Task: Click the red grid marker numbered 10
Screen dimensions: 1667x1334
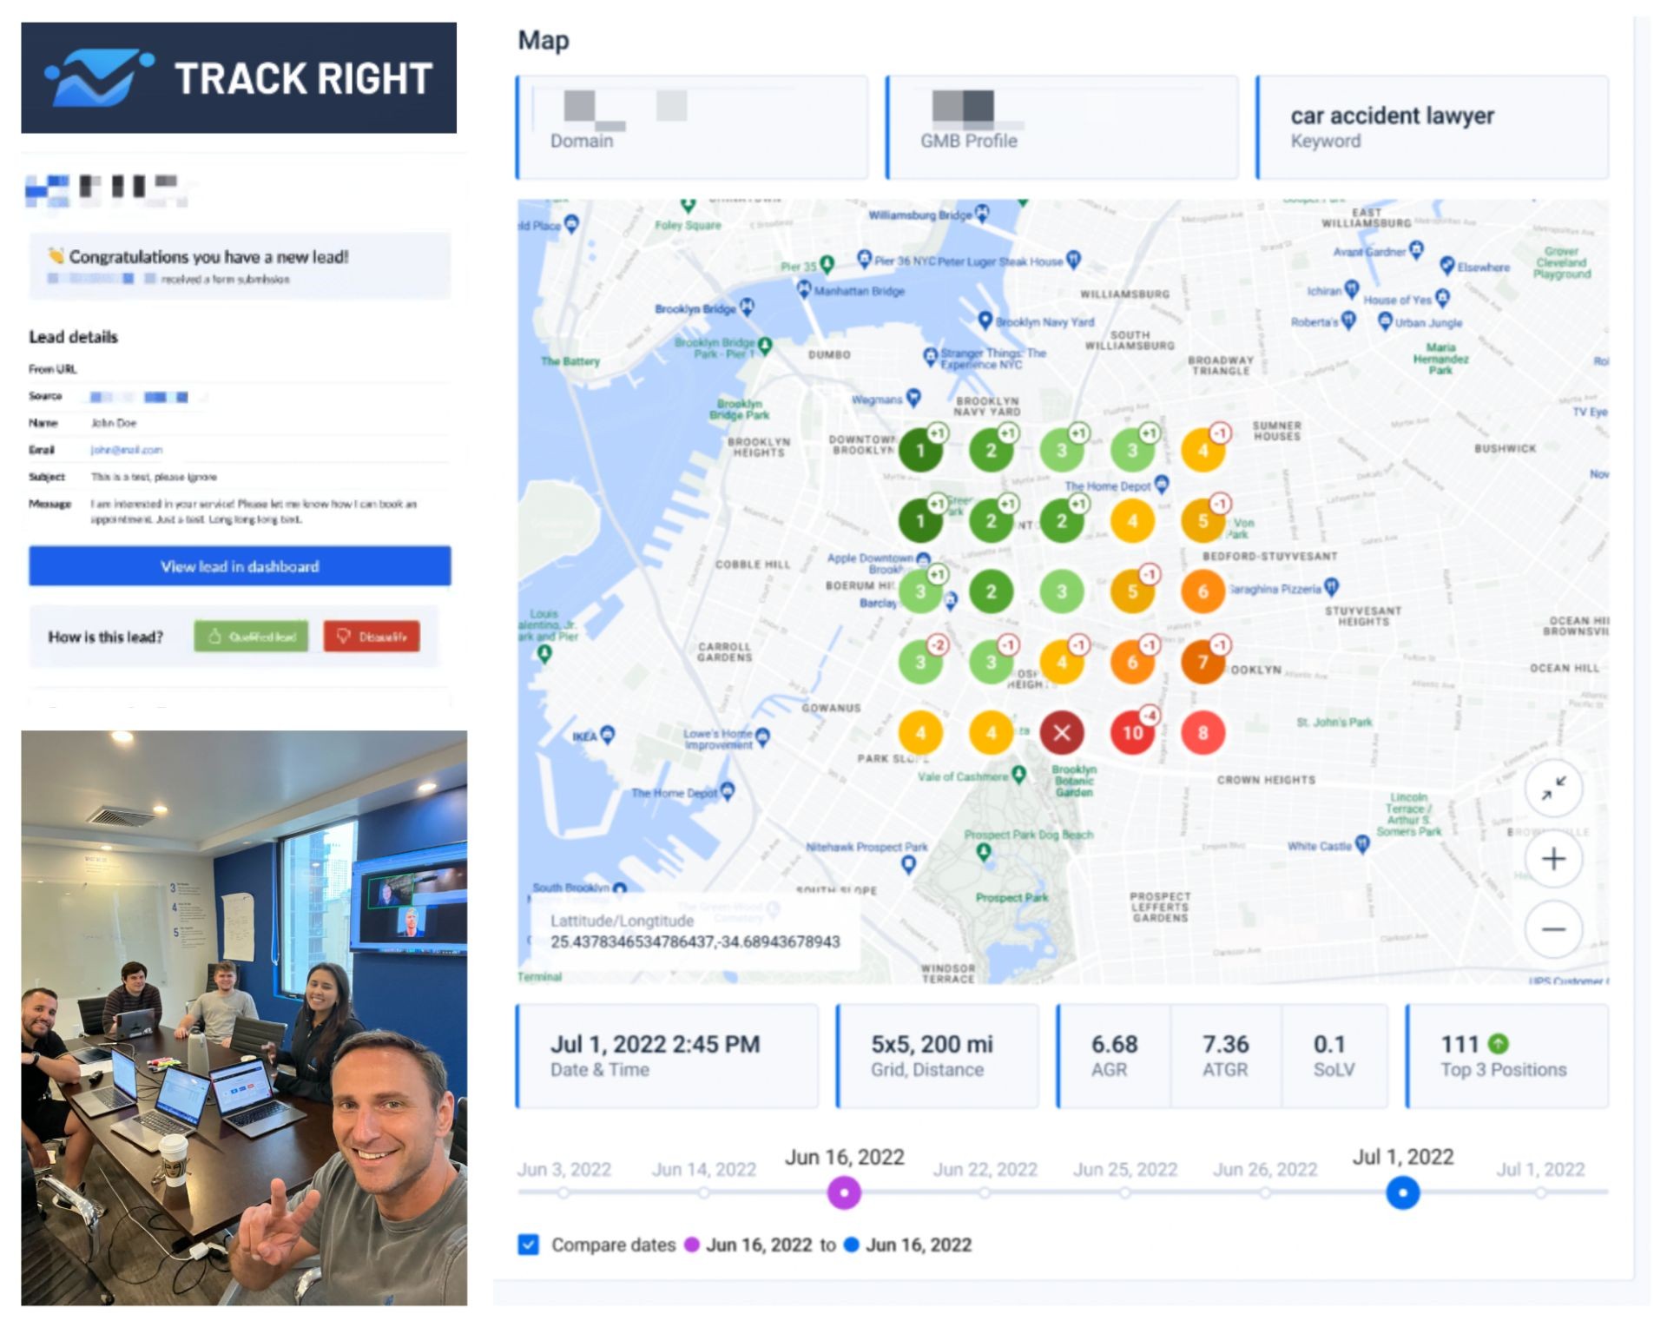Action: 1132,733
